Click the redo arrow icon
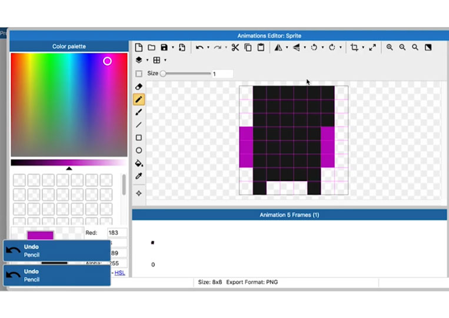The height and width of the screenshot is (318, 449). [218, 48]
